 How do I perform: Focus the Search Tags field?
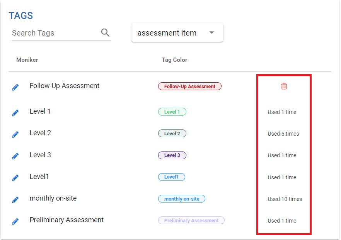54,33
